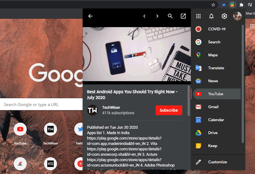Image resolution: width=255 pixels, height=174 pixels.
Task: Click the Search Google or type URL box
Action: (41, 105)
